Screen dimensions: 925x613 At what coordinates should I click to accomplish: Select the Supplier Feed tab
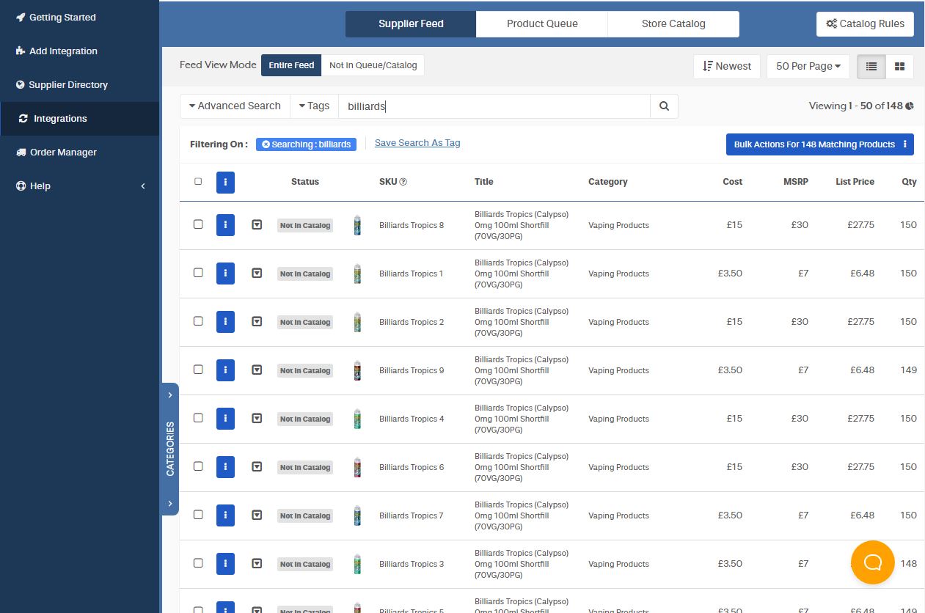pos(411,23)
